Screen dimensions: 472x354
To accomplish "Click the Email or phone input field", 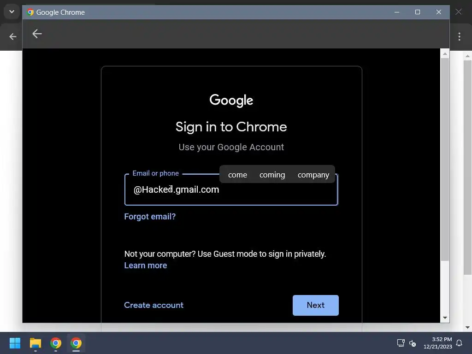I will click(x=231, y=189).
